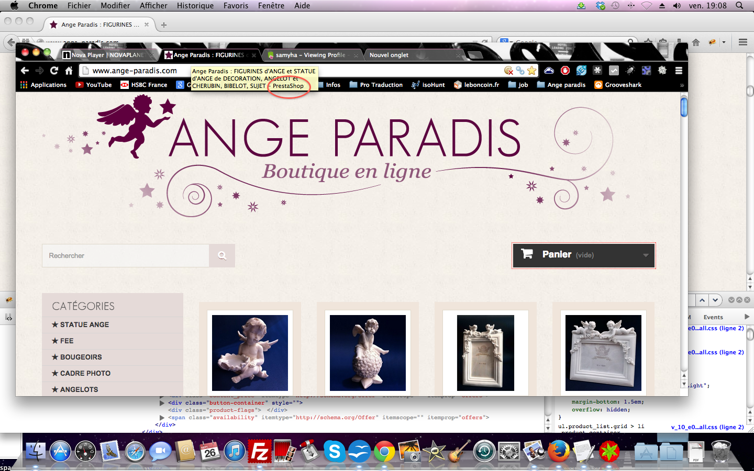Open Applications bookmarks shortcut
The image size is (754, 471).
[43, 85]
